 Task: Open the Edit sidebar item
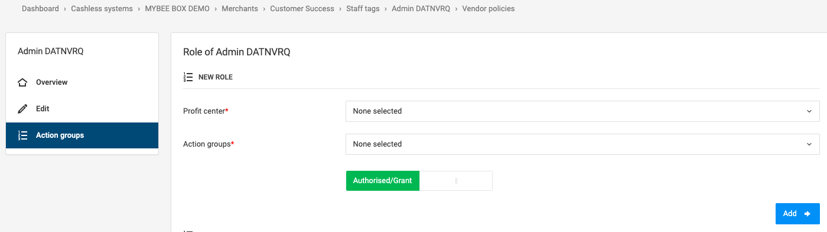click(x=82, y=109)
